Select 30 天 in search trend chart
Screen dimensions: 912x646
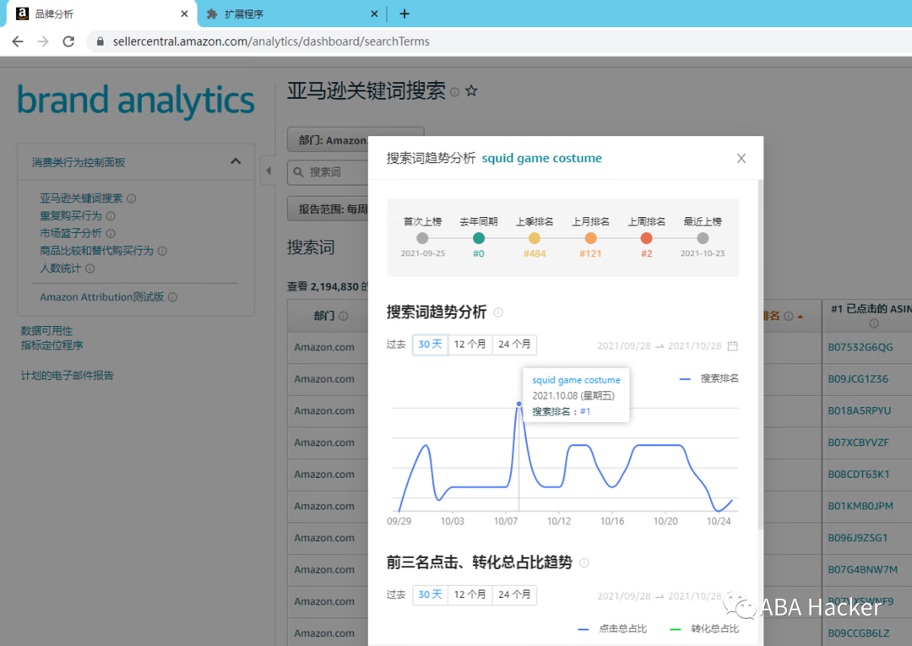430,345
